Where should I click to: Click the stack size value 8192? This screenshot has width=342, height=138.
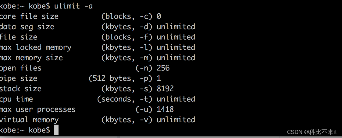coord(165,89)
